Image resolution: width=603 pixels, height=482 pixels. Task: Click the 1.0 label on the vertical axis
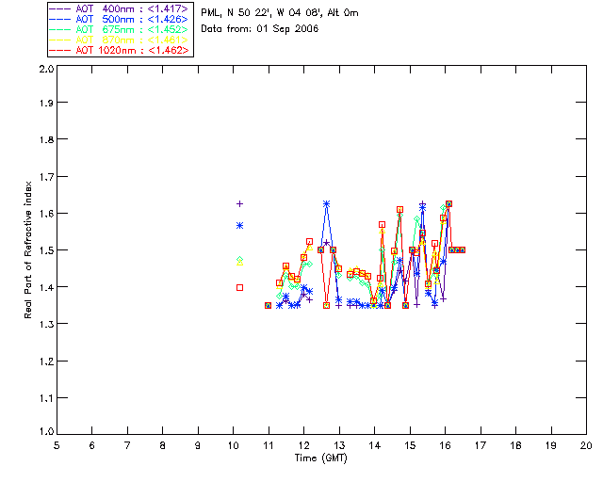click(46, 431)
